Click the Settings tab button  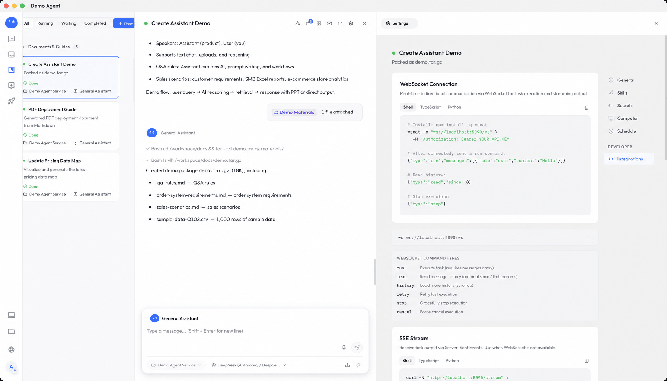coord(399,23)
